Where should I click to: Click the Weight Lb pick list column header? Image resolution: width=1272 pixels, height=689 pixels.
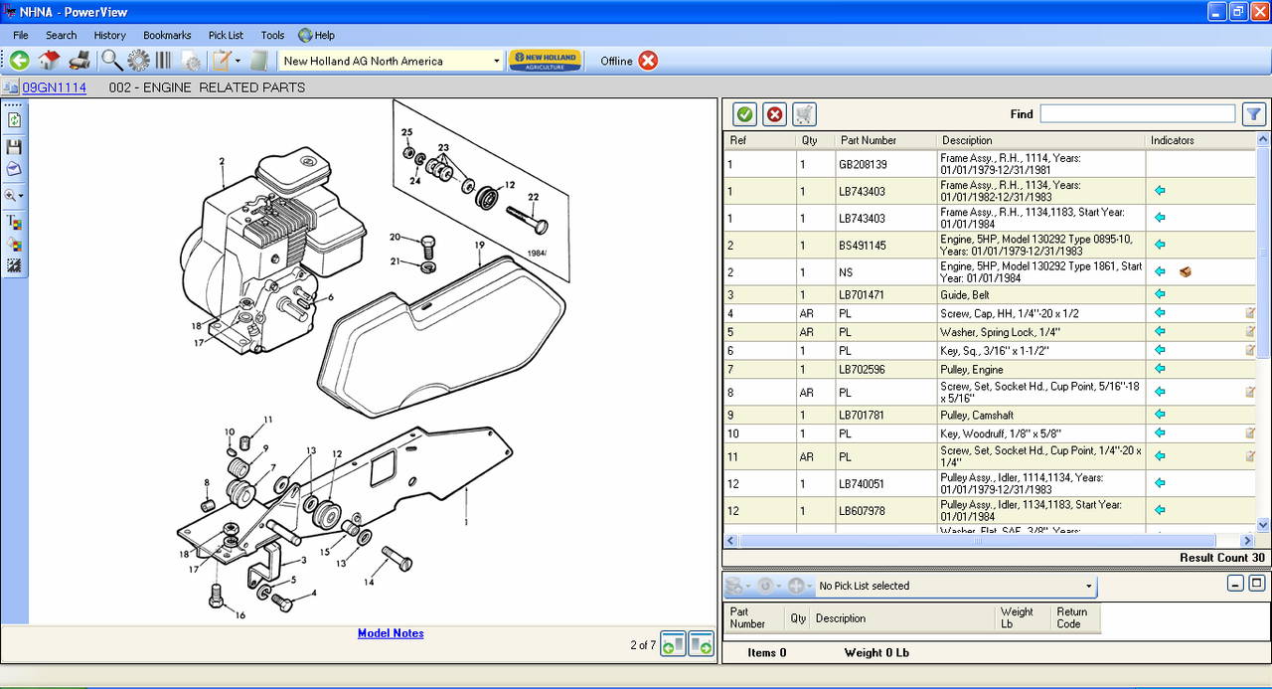tap(1024, 617)
